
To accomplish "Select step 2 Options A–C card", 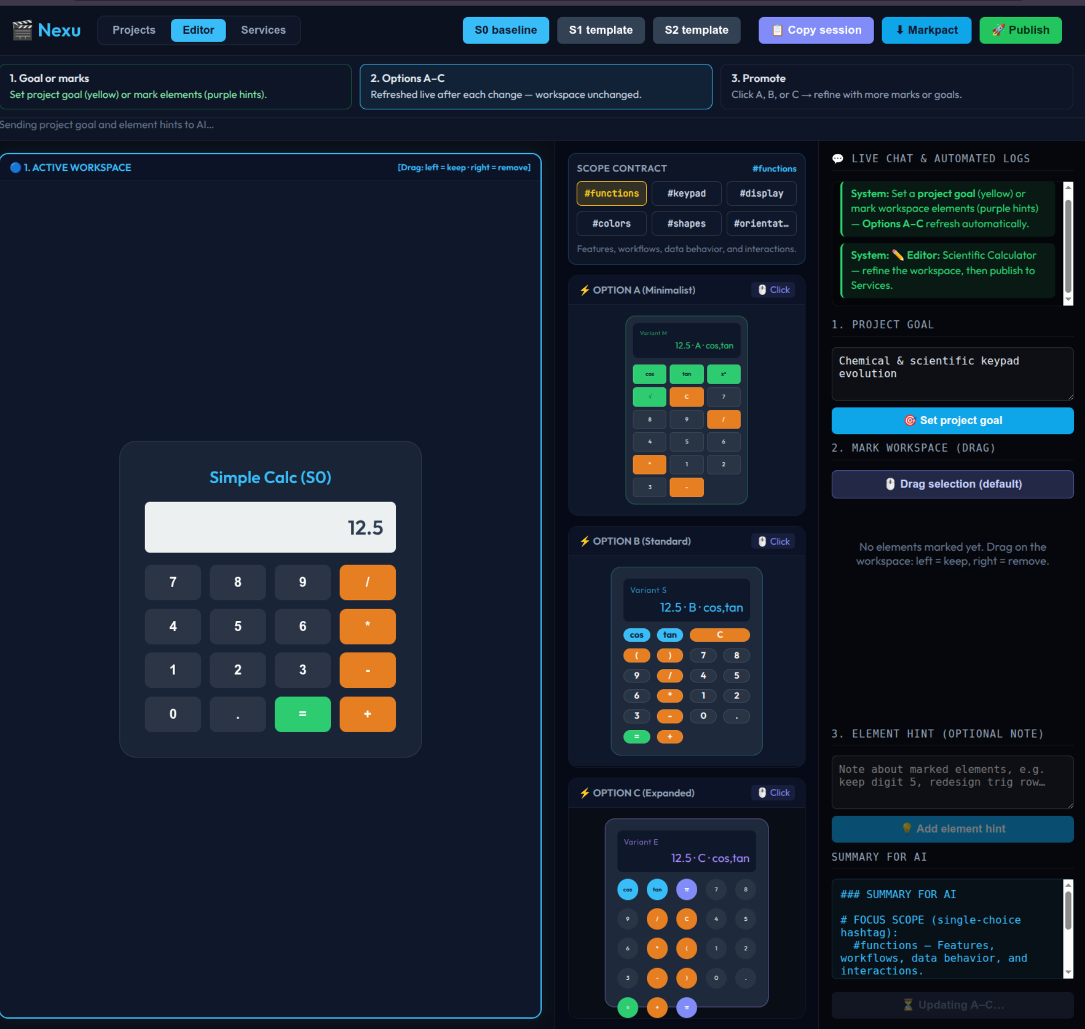I will click(536, 87).
